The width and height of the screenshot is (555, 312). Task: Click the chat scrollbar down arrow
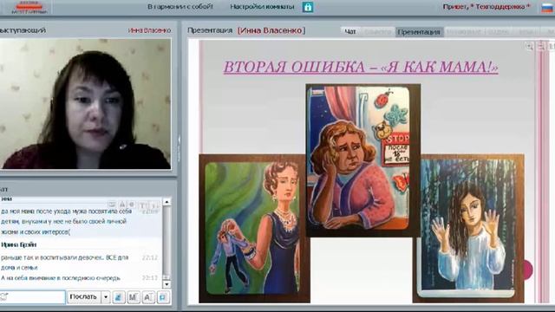tap(166, 284)
